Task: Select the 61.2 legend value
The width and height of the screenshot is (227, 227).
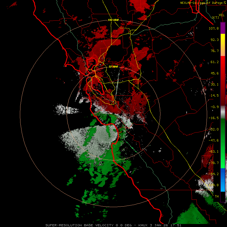Action: coord(215,62)
